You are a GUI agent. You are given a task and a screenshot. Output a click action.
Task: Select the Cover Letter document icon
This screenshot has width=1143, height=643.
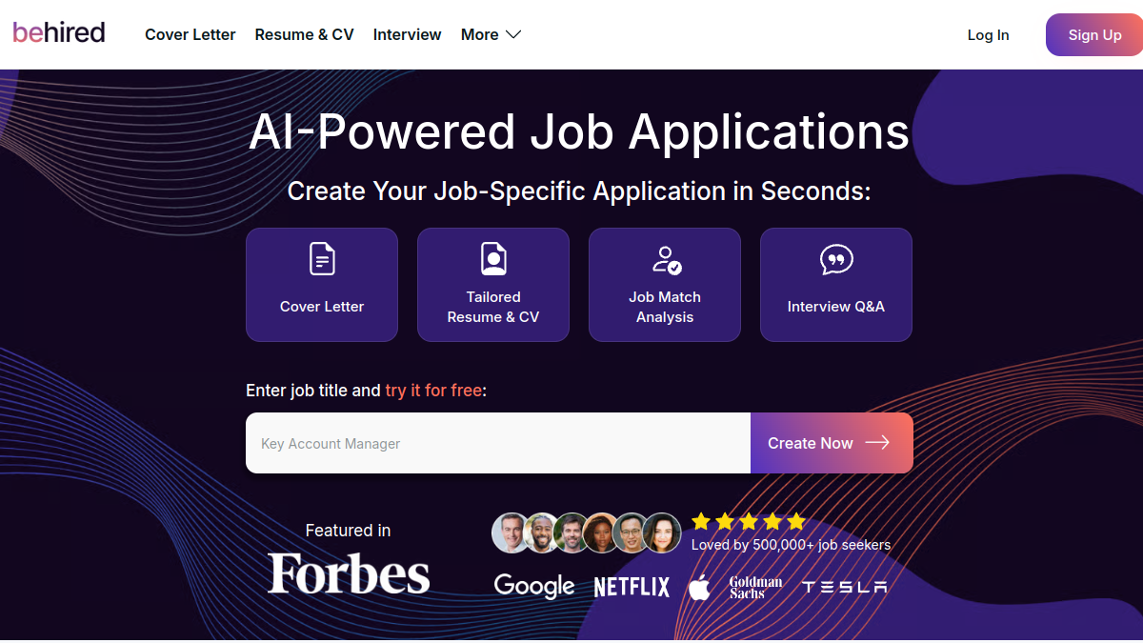(x=322, y=259)
